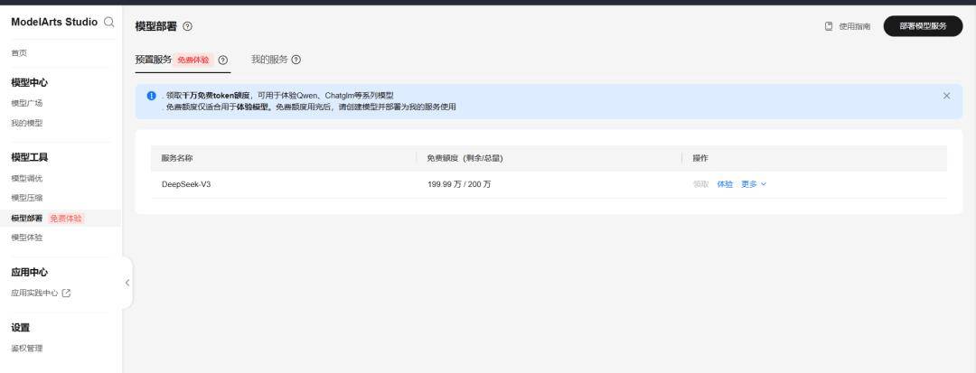The height and width of the screenshot is (373, 976).
Task: Click the 模型工具 section heading
Action: [x=29, y=157]
